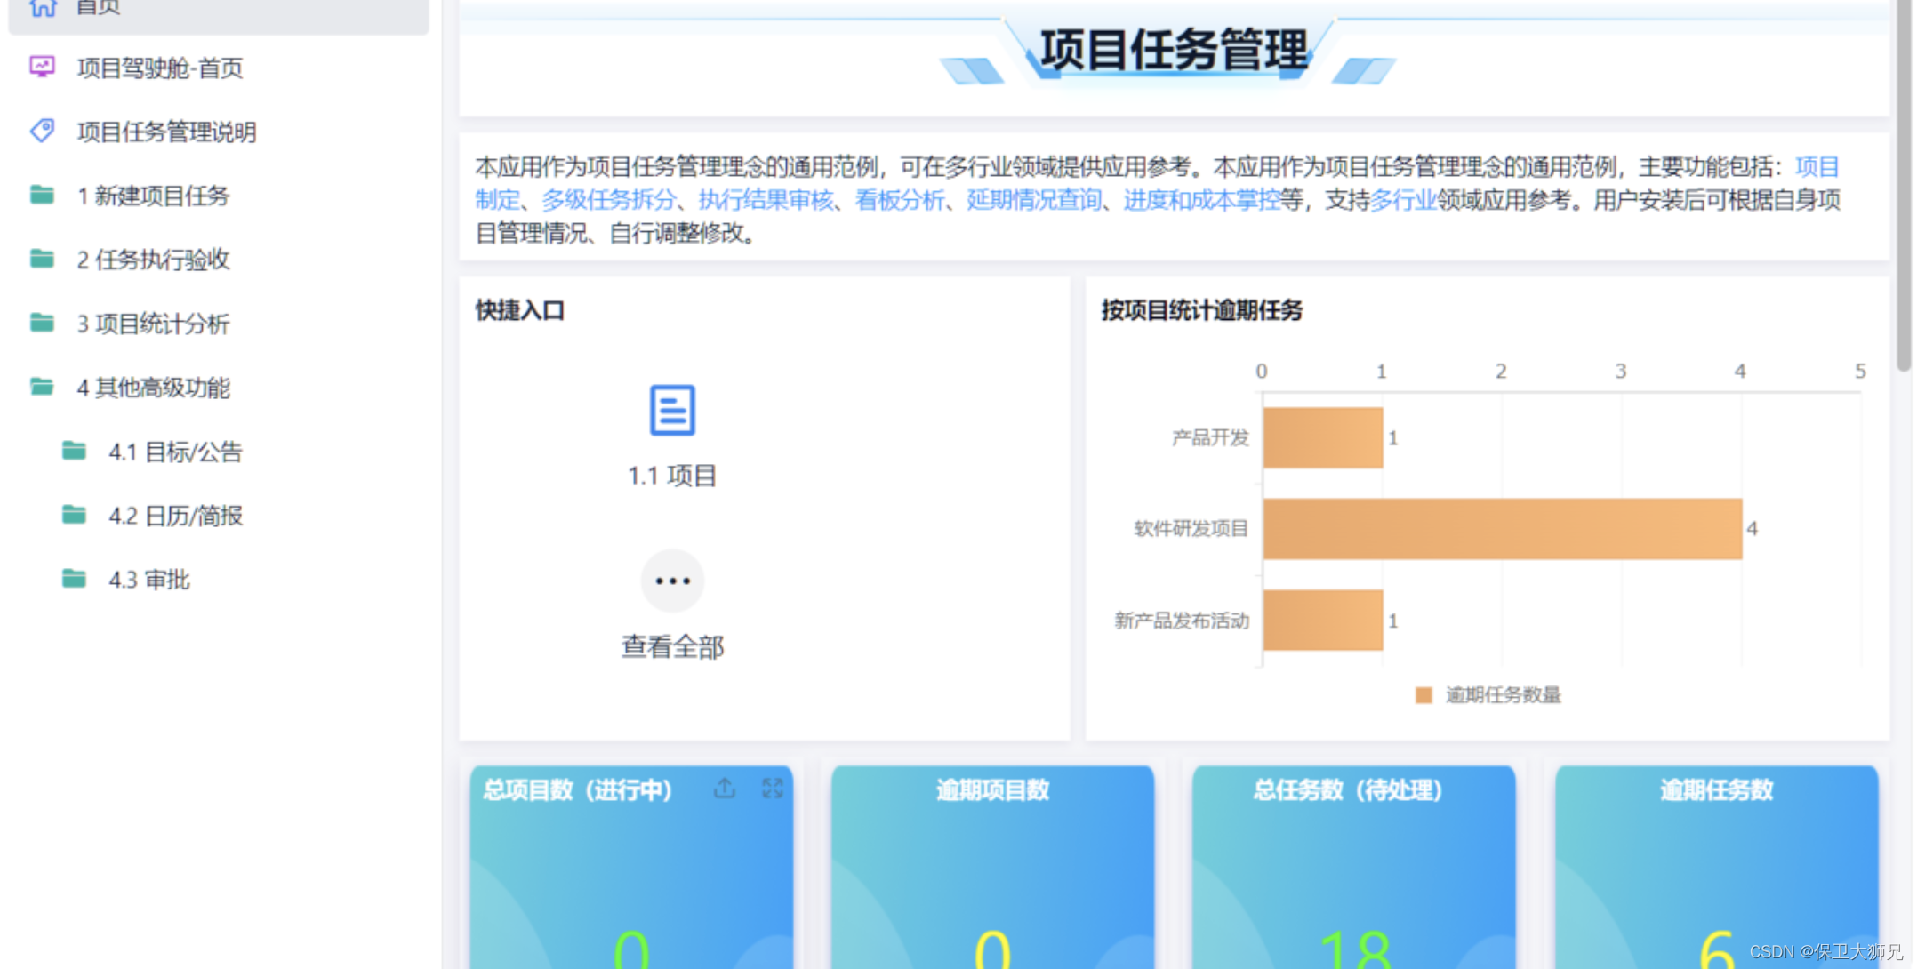Image resolution: width=1917 pixels, height=969 pixels.
Task: Go to 首页 in the sidebar
Action: click(98, 9)
